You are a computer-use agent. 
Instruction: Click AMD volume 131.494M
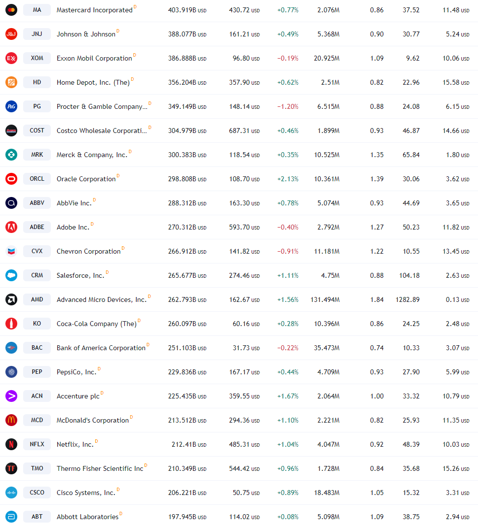[325, 299]
